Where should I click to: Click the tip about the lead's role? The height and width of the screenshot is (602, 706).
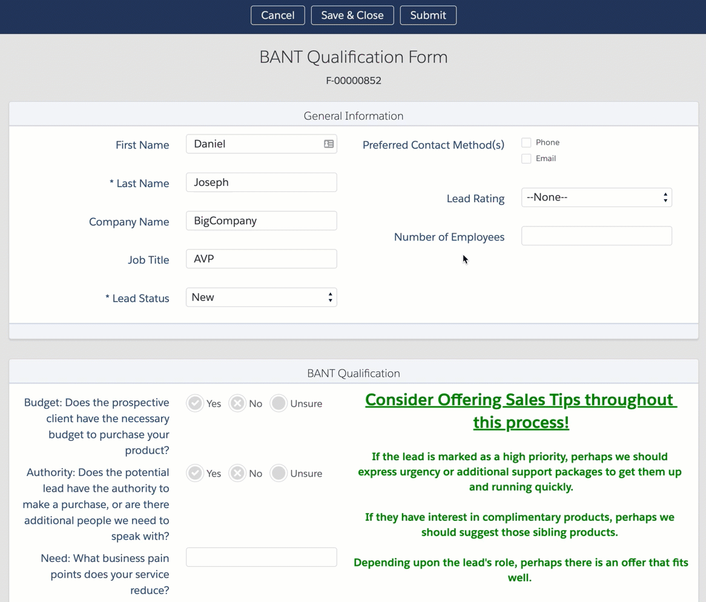pyautogui.click(x=521, y=569)
